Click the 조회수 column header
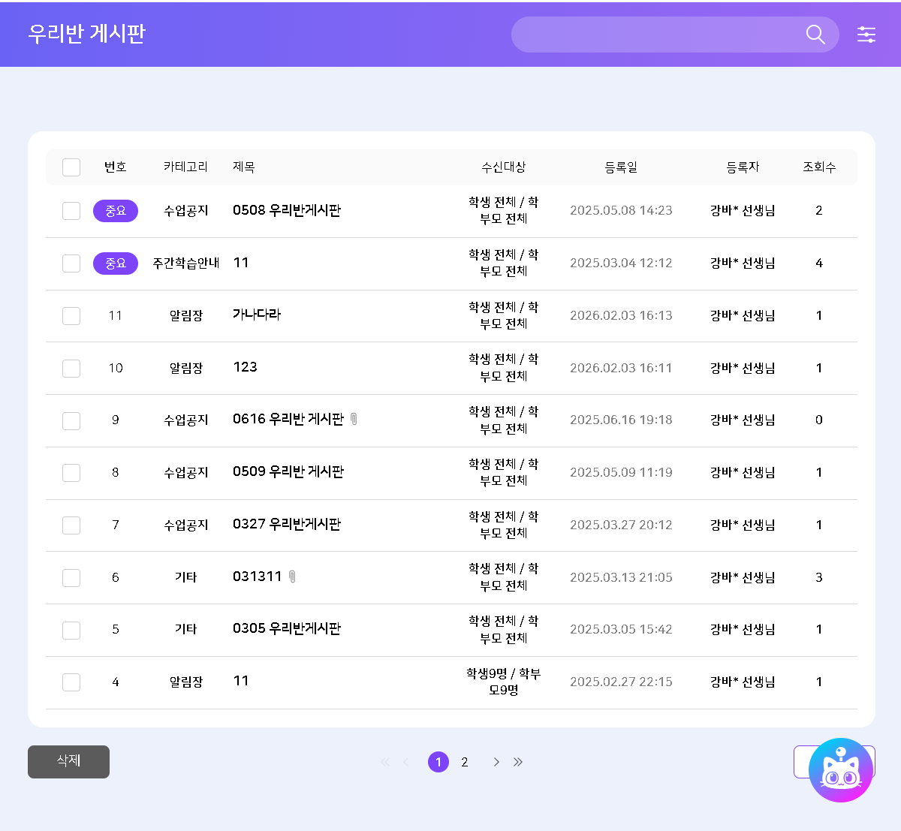The height and width of the screenshot is (831, 901). click(819, 167)
